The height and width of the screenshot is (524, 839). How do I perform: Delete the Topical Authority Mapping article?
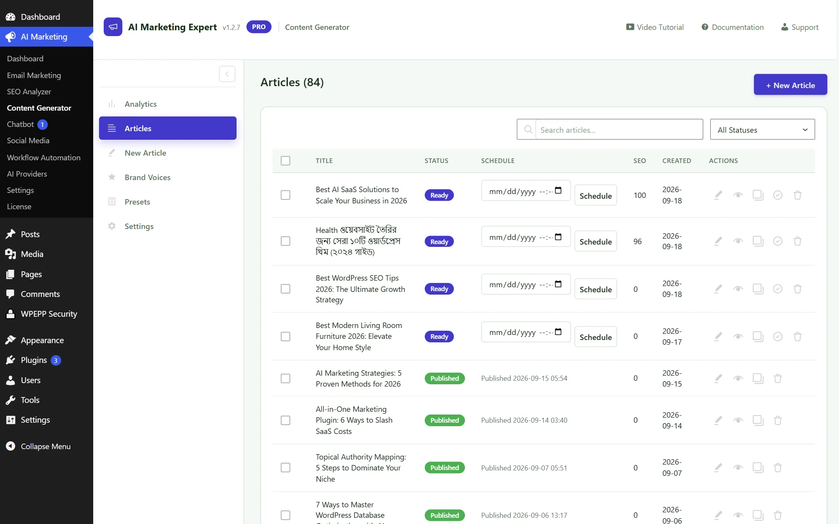tap(778, 468)
